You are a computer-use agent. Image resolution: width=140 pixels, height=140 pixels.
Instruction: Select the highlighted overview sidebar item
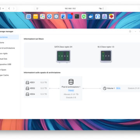(9, 37)
